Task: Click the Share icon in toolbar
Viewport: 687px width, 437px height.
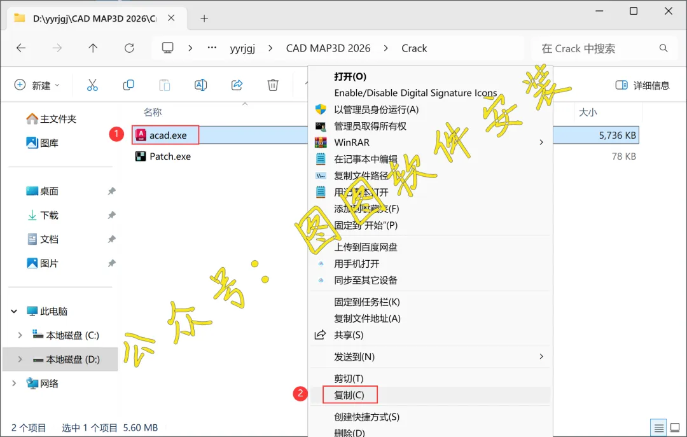Action: pos(237,85)
